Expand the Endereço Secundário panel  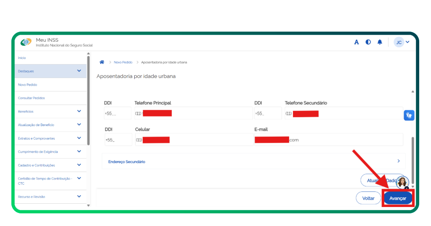point(253,161)
